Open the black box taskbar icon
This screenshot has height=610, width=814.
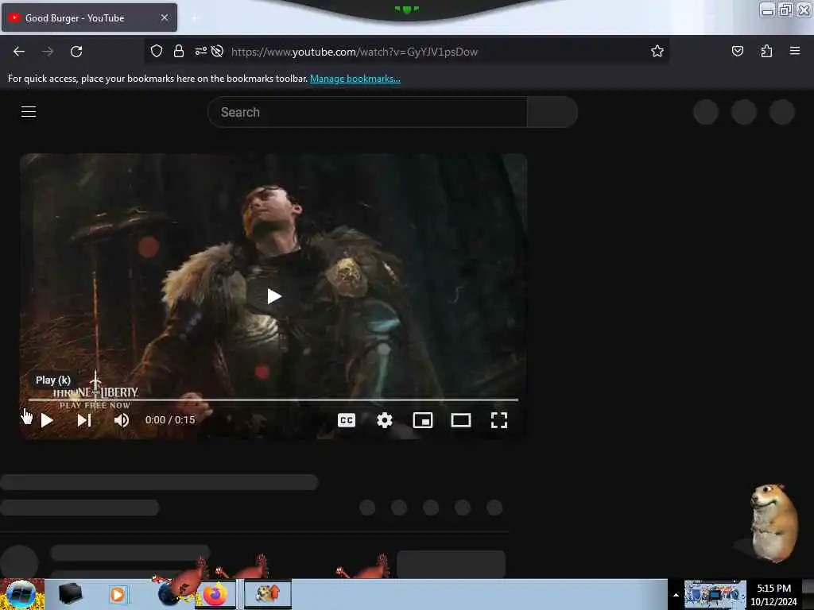(x=70, y=593)
